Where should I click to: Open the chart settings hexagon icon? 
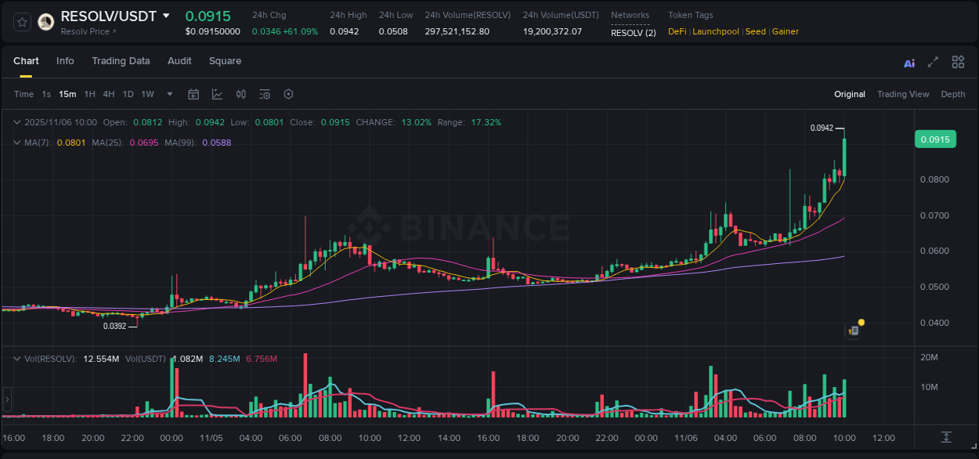(x=288, y=94)
